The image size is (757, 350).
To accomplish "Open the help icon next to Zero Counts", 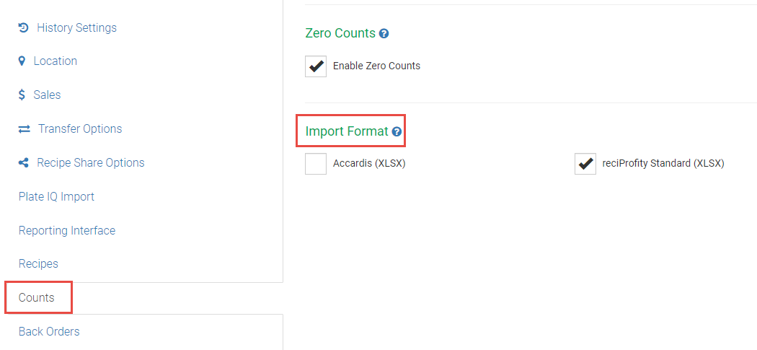I will pyautogui.click(x=384, y=34).
